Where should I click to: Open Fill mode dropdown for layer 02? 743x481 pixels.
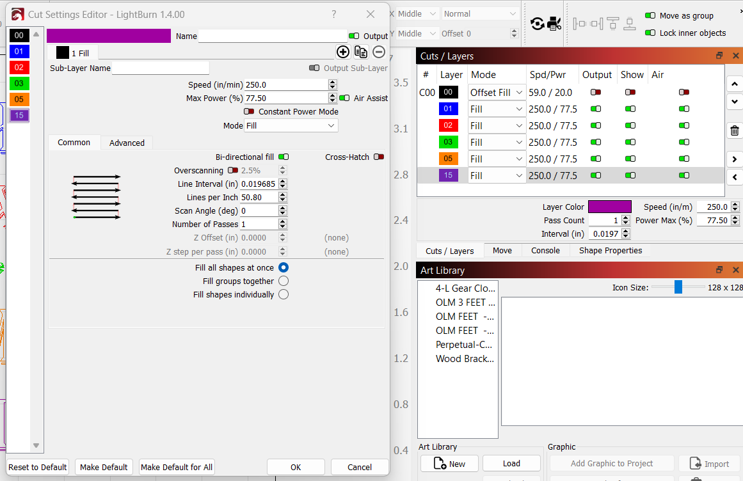(x=497, y=125)
